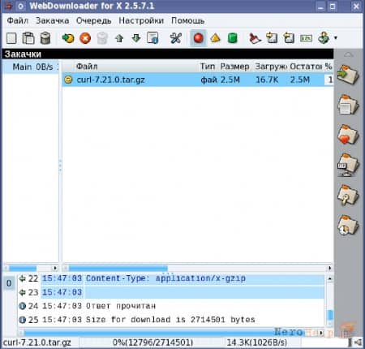365x349 pixels.
Task: Select the Main queue in the tree
Action: click(31, 67)
